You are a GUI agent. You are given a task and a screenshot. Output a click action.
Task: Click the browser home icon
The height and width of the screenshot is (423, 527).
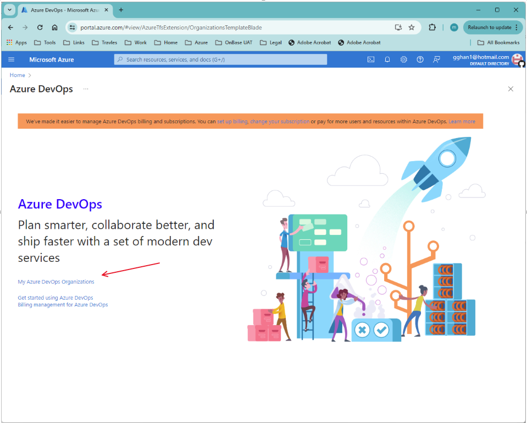coord(53,26)
